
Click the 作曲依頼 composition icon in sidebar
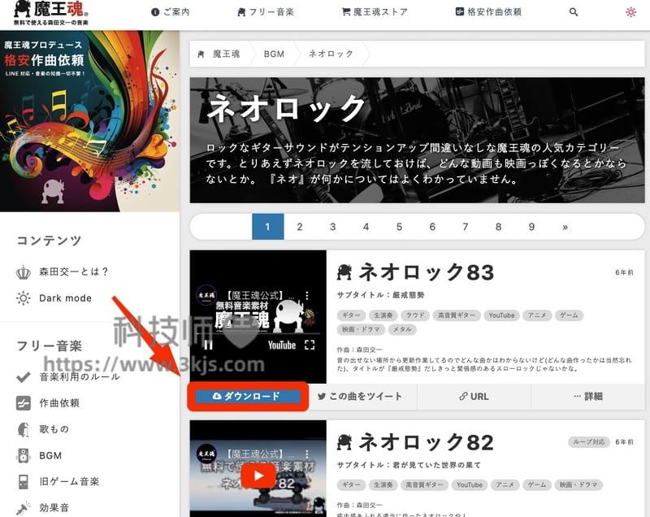24,402
